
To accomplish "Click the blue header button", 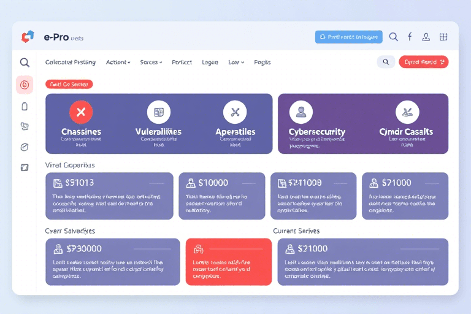I will [348, 37].
